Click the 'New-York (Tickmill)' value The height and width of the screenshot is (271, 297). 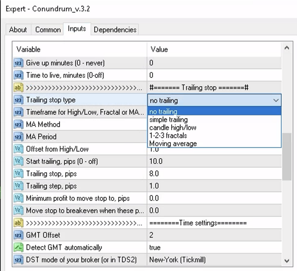178,260
